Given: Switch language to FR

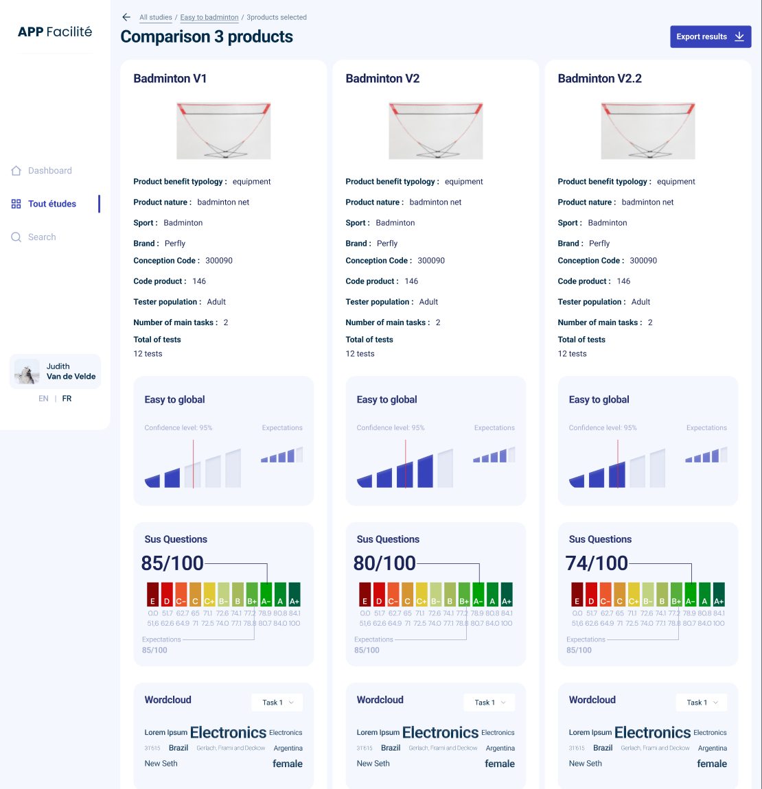Looking at the screenshot, I should (x=67, y=399).
